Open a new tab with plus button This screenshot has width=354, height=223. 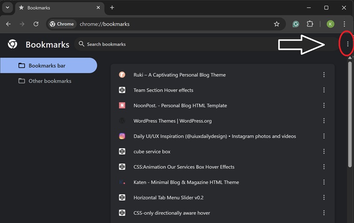(x=112, y=8)
